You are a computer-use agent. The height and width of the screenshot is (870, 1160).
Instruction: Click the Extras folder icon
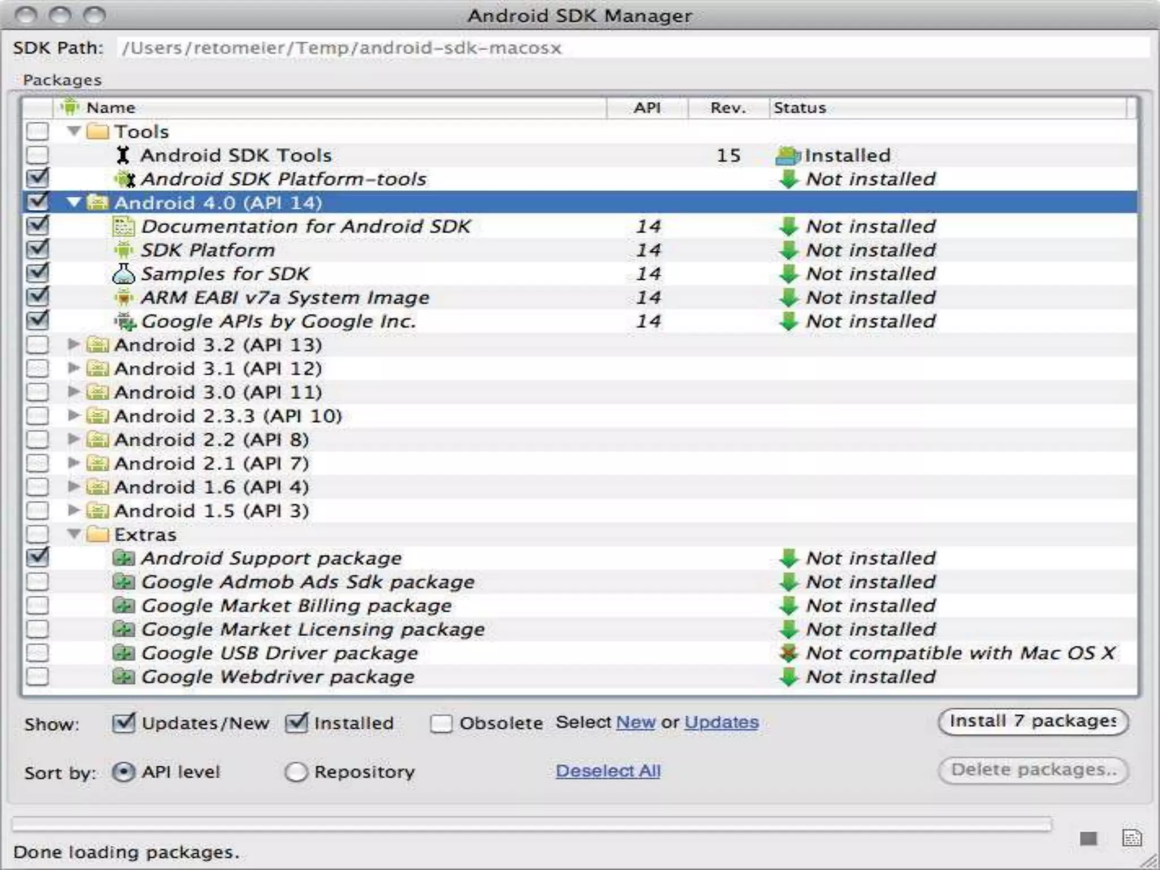tap(97, 534)
